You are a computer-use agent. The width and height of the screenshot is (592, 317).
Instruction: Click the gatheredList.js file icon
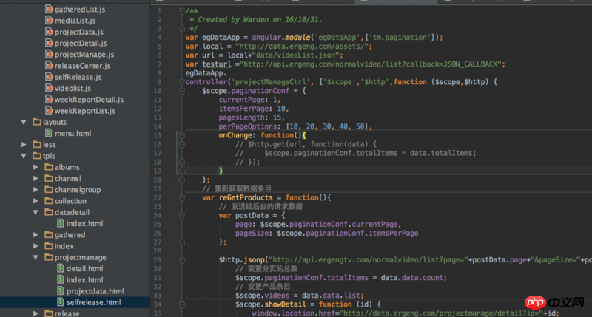tap(47, 10)
